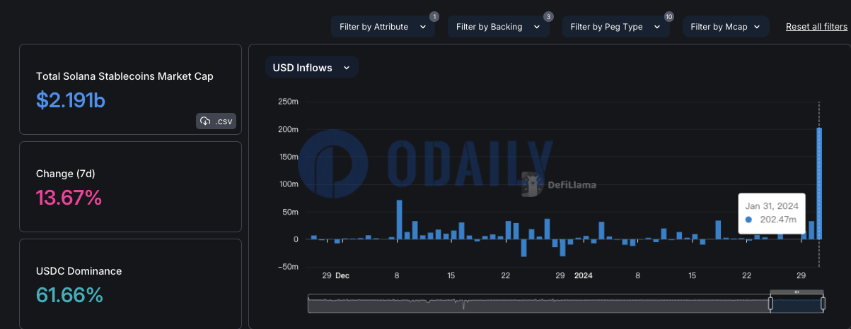Click the 10 badge on Filter by Peg Type

668,16
